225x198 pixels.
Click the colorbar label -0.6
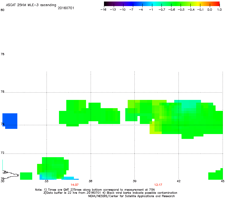pyautogui.click(x=171, y=10)
